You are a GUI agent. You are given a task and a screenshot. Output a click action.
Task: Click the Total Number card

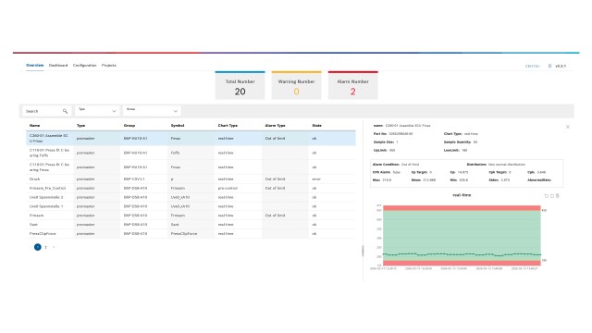pos(240,85)
